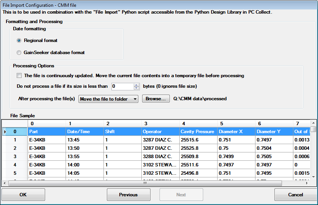Select the row 0 current-row arrow indicator
Image resolution: width=318 pixels, height=205 pixels.
click(5, 132)
